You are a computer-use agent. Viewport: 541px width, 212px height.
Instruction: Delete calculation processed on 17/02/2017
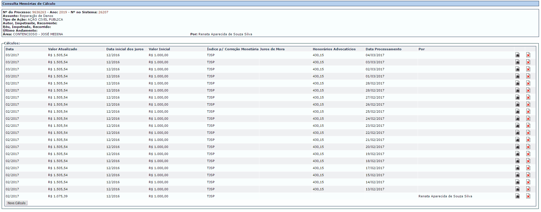[528, 168]
